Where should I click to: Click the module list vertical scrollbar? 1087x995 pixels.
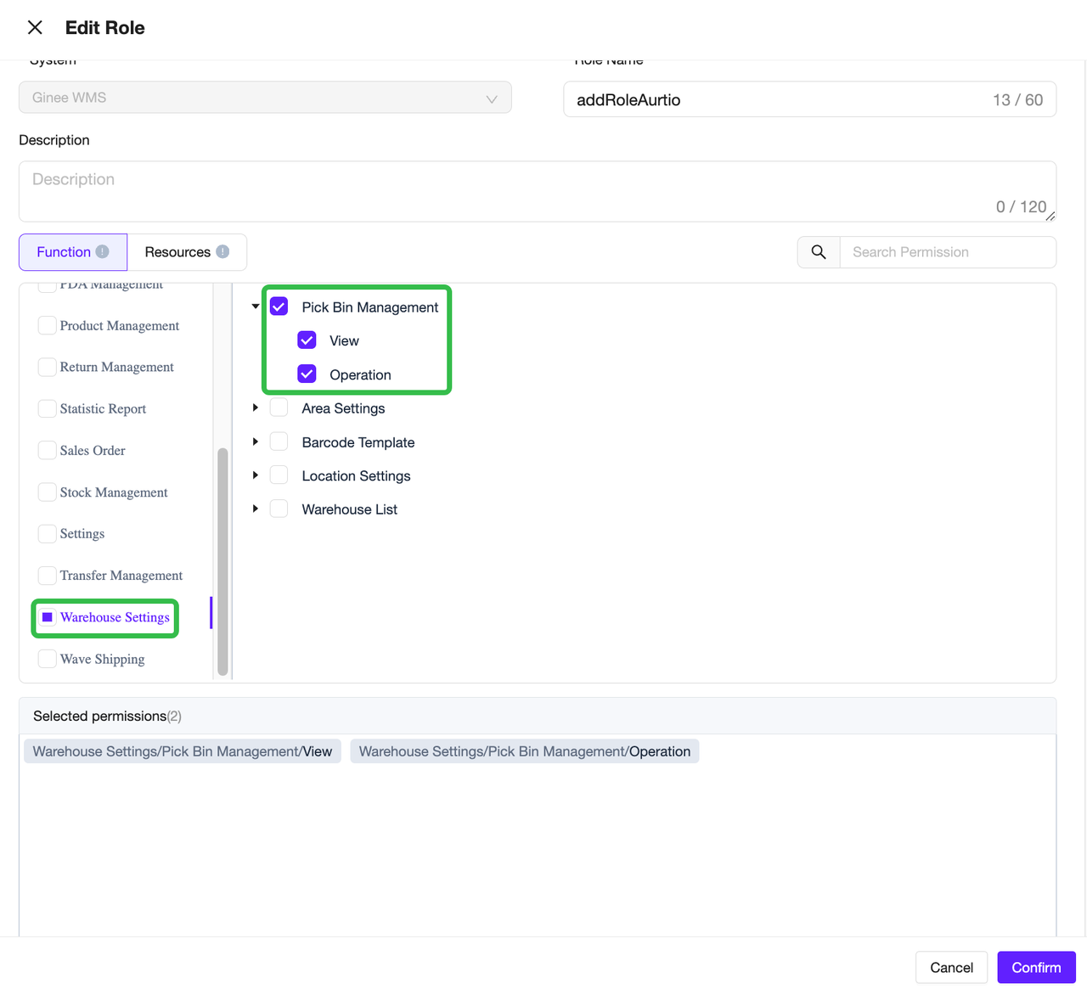click(222, 560)
